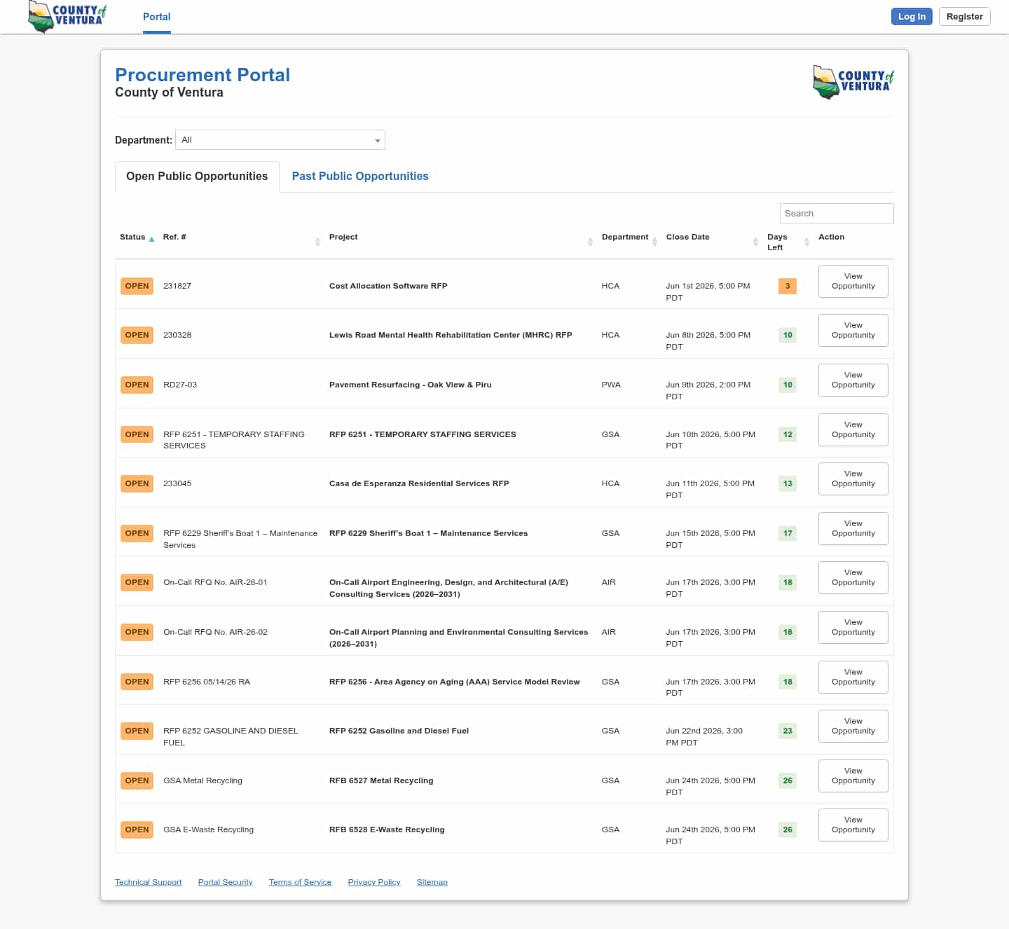Click OPEN status badge for GSA E-Waste Recycling
This screenshot has height=929, width=1009.
(137, 830)
